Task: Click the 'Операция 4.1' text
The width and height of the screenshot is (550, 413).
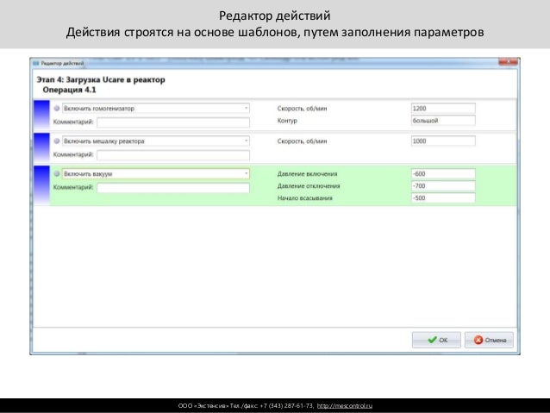Action: click(x=70, y=90)
